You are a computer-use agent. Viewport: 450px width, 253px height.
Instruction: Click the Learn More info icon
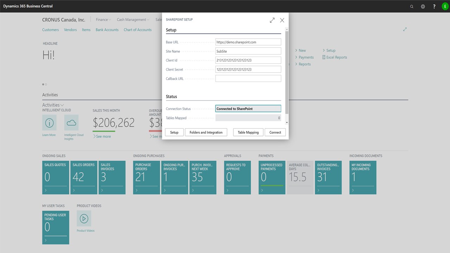tap(49, 123)
